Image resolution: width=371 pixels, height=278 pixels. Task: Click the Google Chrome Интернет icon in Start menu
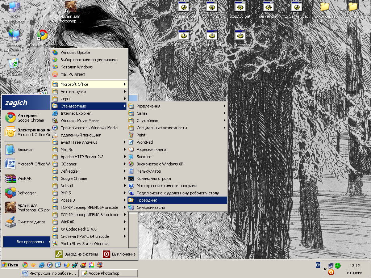[11, 118]
